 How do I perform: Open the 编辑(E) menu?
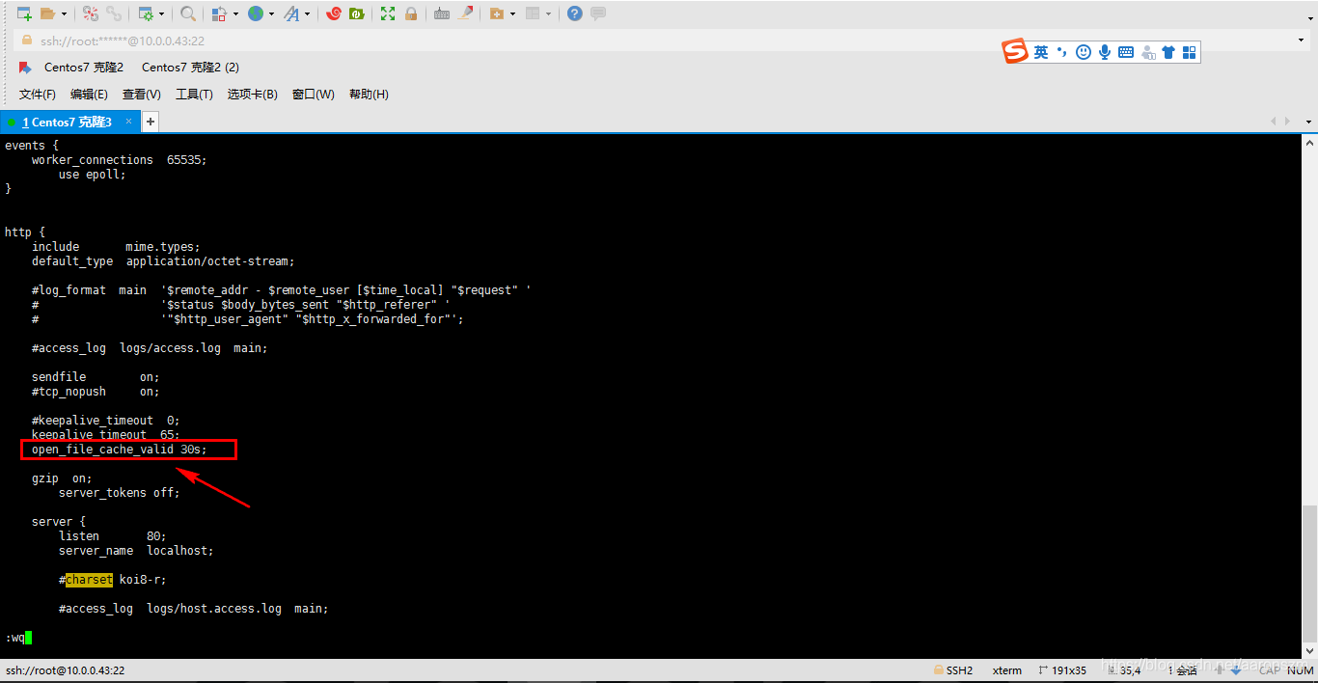[x=89, y=95]
